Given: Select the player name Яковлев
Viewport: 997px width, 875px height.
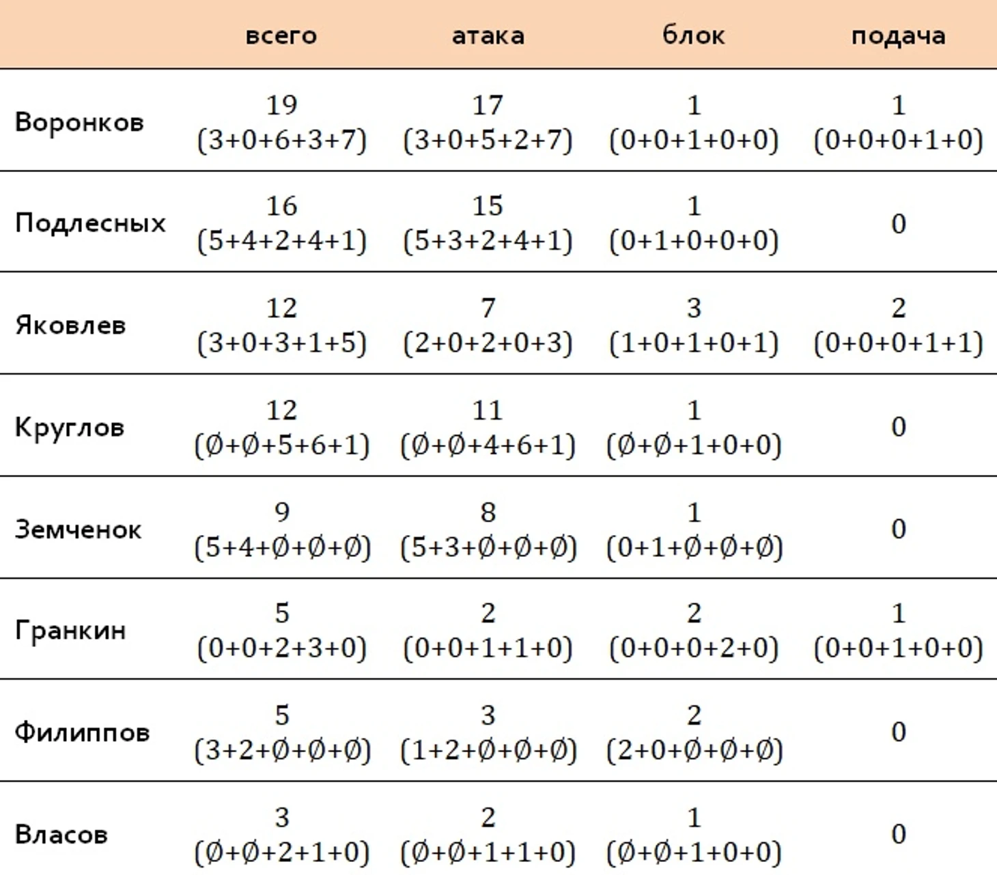Looking at the screenshot, I should (70, 325).
